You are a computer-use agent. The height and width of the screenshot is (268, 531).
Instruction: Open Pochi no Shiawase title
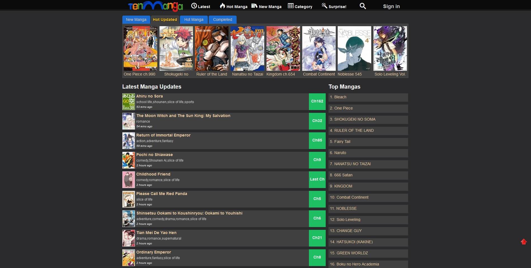pyautogui.click(x=154, y=155)
